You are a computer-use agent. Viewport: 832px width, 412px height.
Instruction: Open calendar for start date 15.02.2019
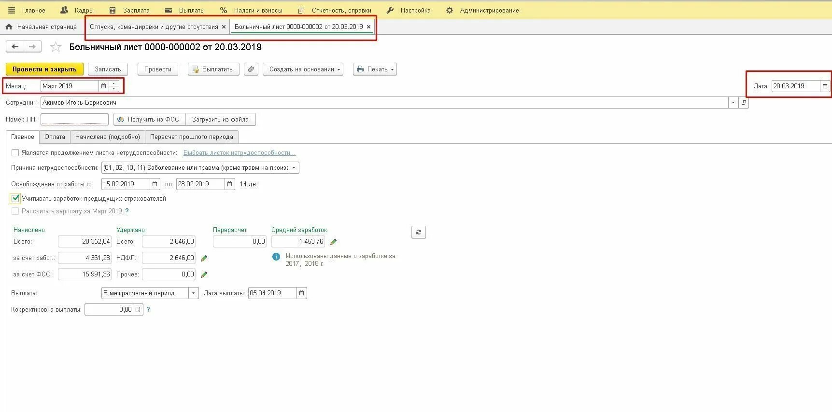(x=155, y=184)
